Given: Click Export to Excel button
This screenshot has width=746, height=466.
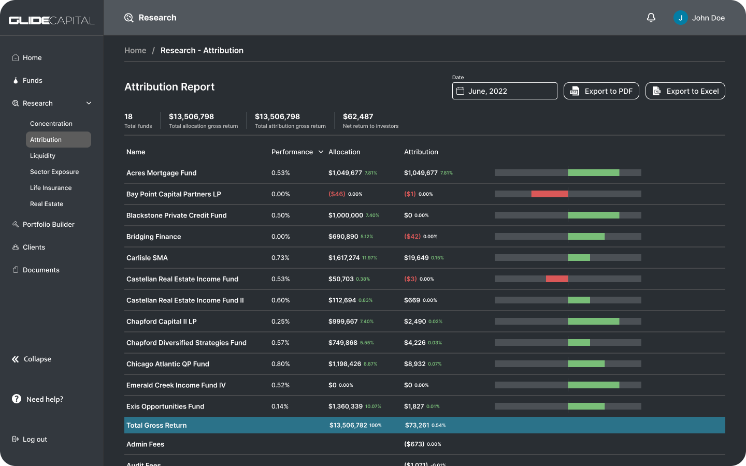Looking at the screenshot, I should (x=685, y=91).
